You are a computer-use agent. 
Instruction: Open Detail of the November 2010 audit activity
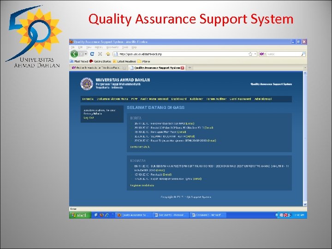[160, 170]
